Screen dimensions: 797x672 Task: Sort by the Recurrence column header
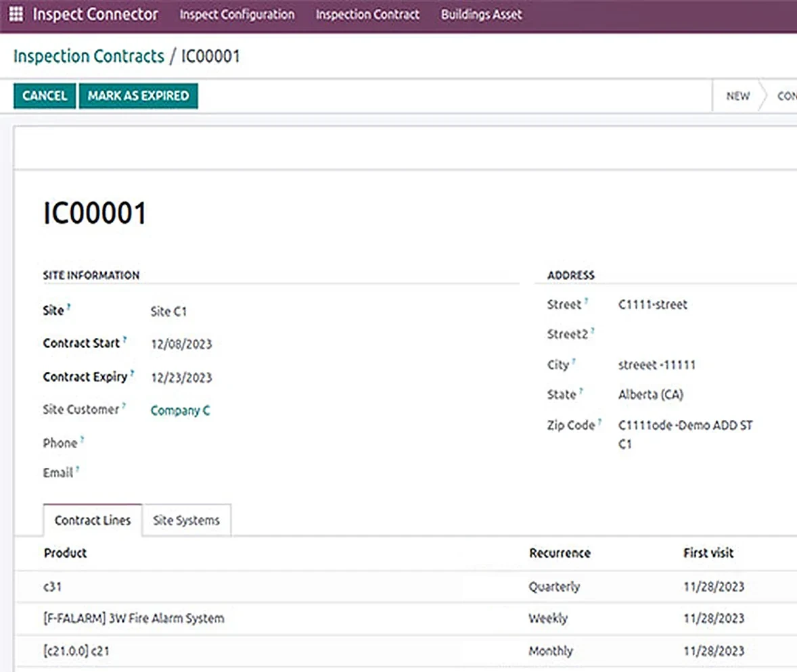[560, 553]
